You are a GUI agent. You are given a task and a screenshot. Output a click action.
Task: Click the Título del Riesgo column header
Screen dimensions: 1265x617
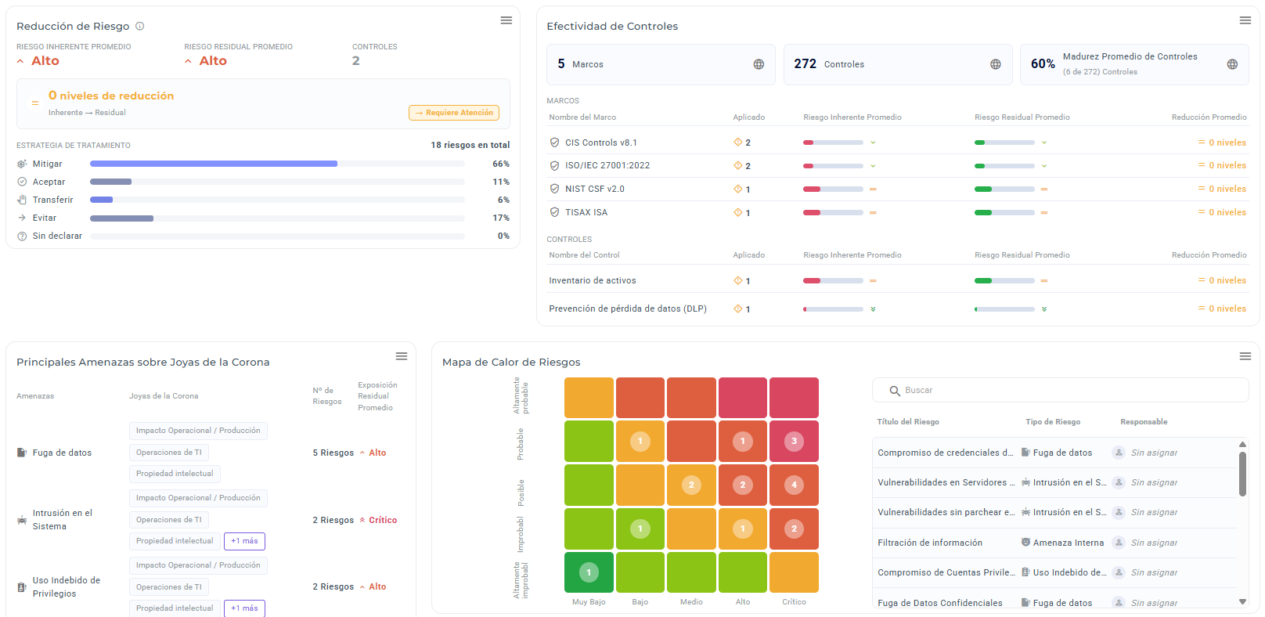coord(908,422)
